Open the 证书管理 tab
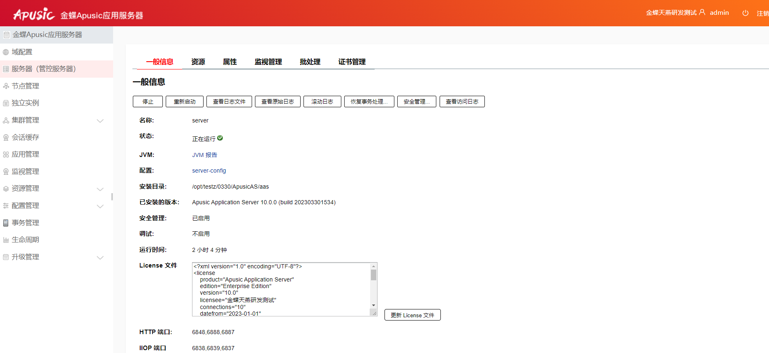Image resolution: width=769 pixels, height=353 pixels. 352,62
